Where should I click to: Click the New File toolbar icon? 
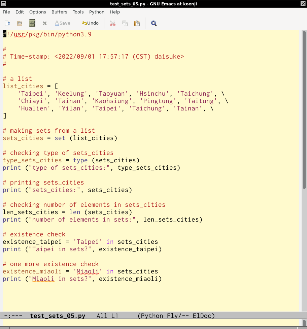tap(7, 23)
